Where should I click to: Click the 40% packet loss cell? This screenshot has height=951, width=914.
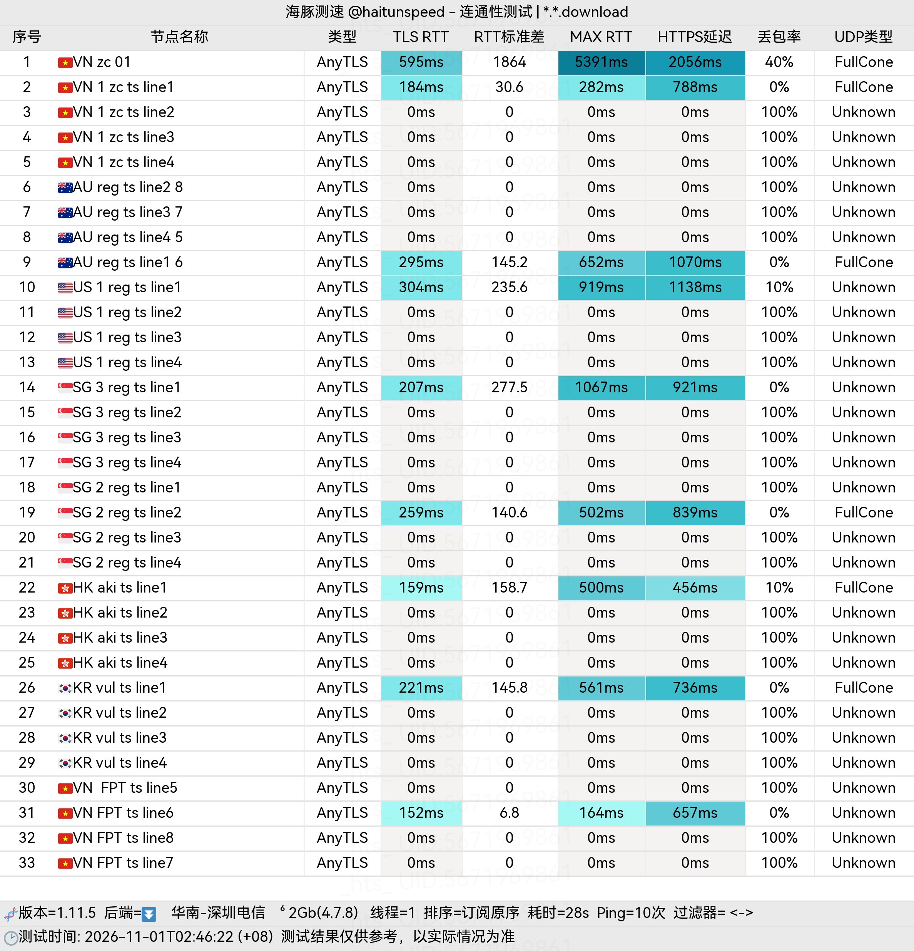[x=779, y=62]
